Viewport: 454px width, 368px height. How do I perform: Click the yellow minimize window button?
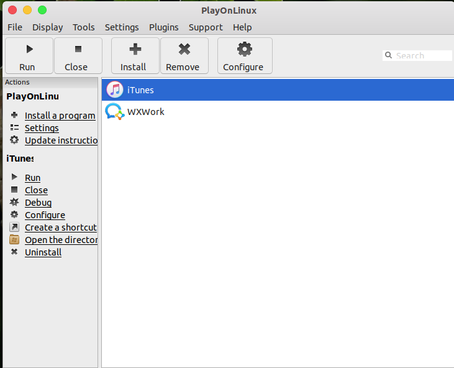27,10
